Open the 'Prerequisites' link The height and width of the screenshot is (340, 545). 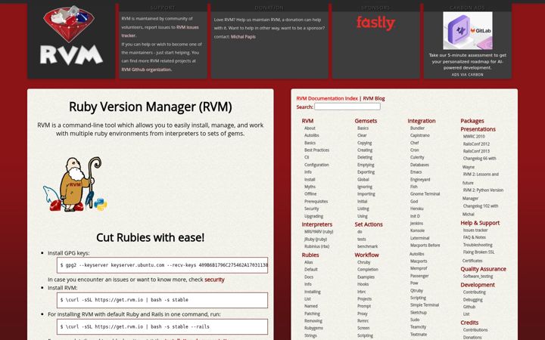(316, 202)
